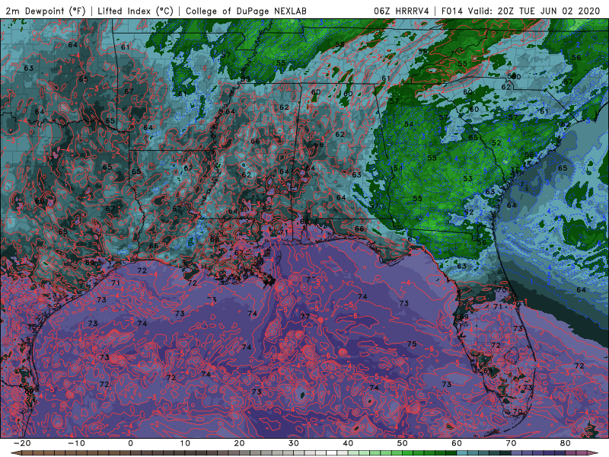This screenshot has height=457, width=609.
Task: Click the 60 label on the color scale
Action: coord(457,443)
